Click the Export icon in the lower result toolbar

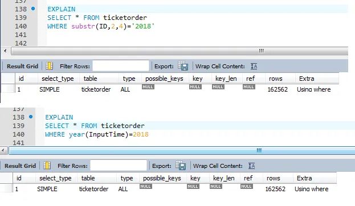pyautogui.click(x=181, y=165)
